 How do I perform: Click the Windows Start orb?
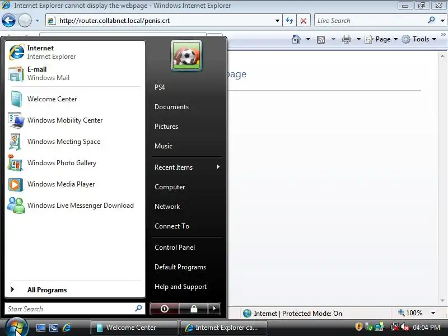(16, 327)
